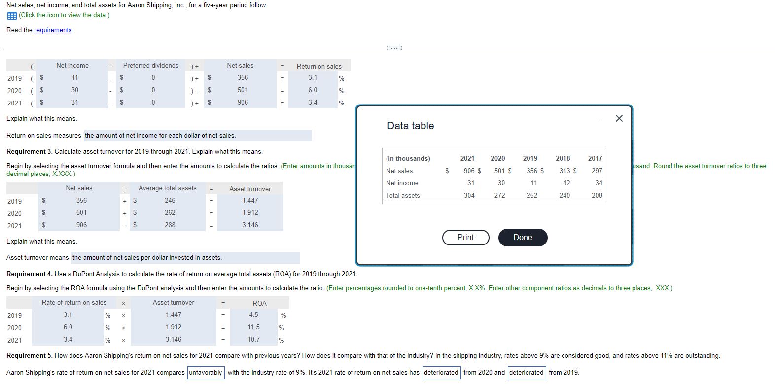Close the Data table dialog

pyautogui.click(x=619, y=118)
